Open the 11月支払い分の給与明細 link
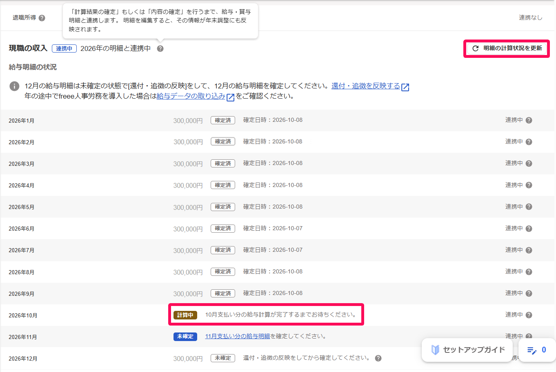Screen dimensions: 556x372 (x=238, y=336)
